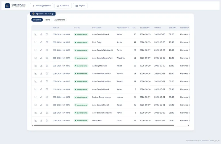Screen dimensions: 221x144
Task: Click the scroll right arrow of table
Action: (x=188, y=125)
